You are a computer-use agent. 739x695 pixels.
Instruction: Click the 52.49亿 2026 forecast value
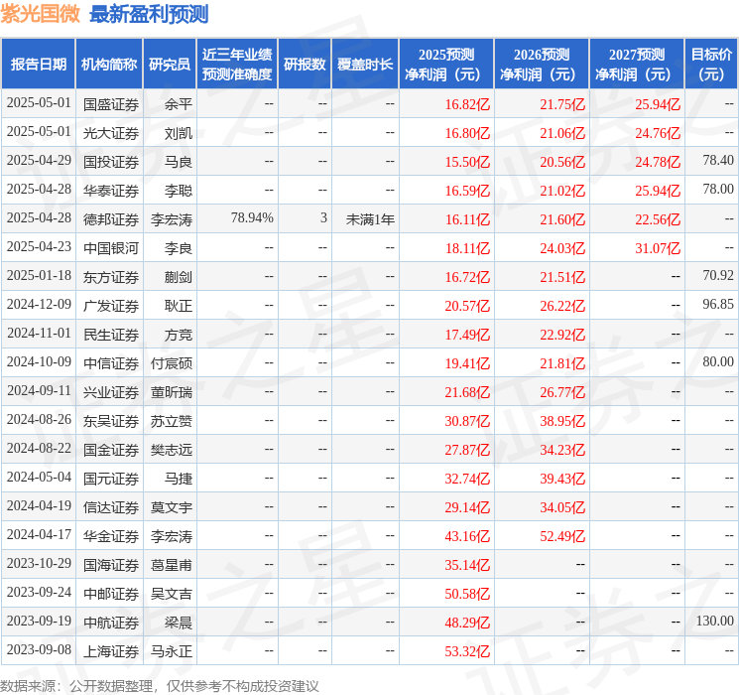point(562,536)
